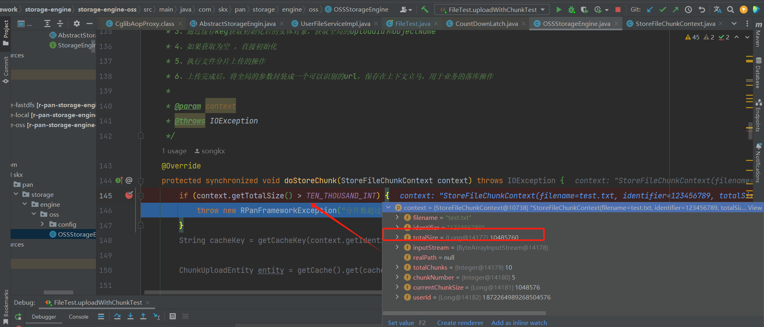Click Create renderer link
The height and width of the screenshot is (327, 764).
[x=460, y=323]
